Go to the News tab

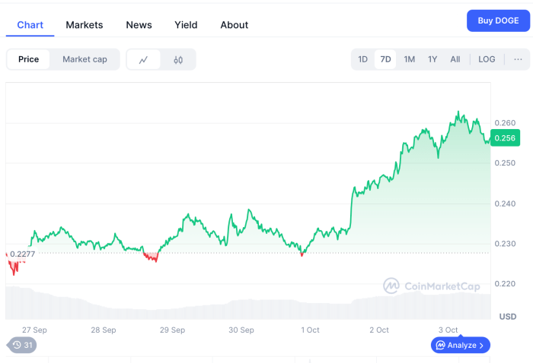(139, 25)
